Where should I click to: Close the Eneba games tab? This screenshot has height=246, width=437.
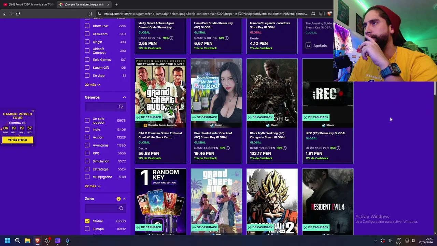pyautogui.click(x=108, y=4)
